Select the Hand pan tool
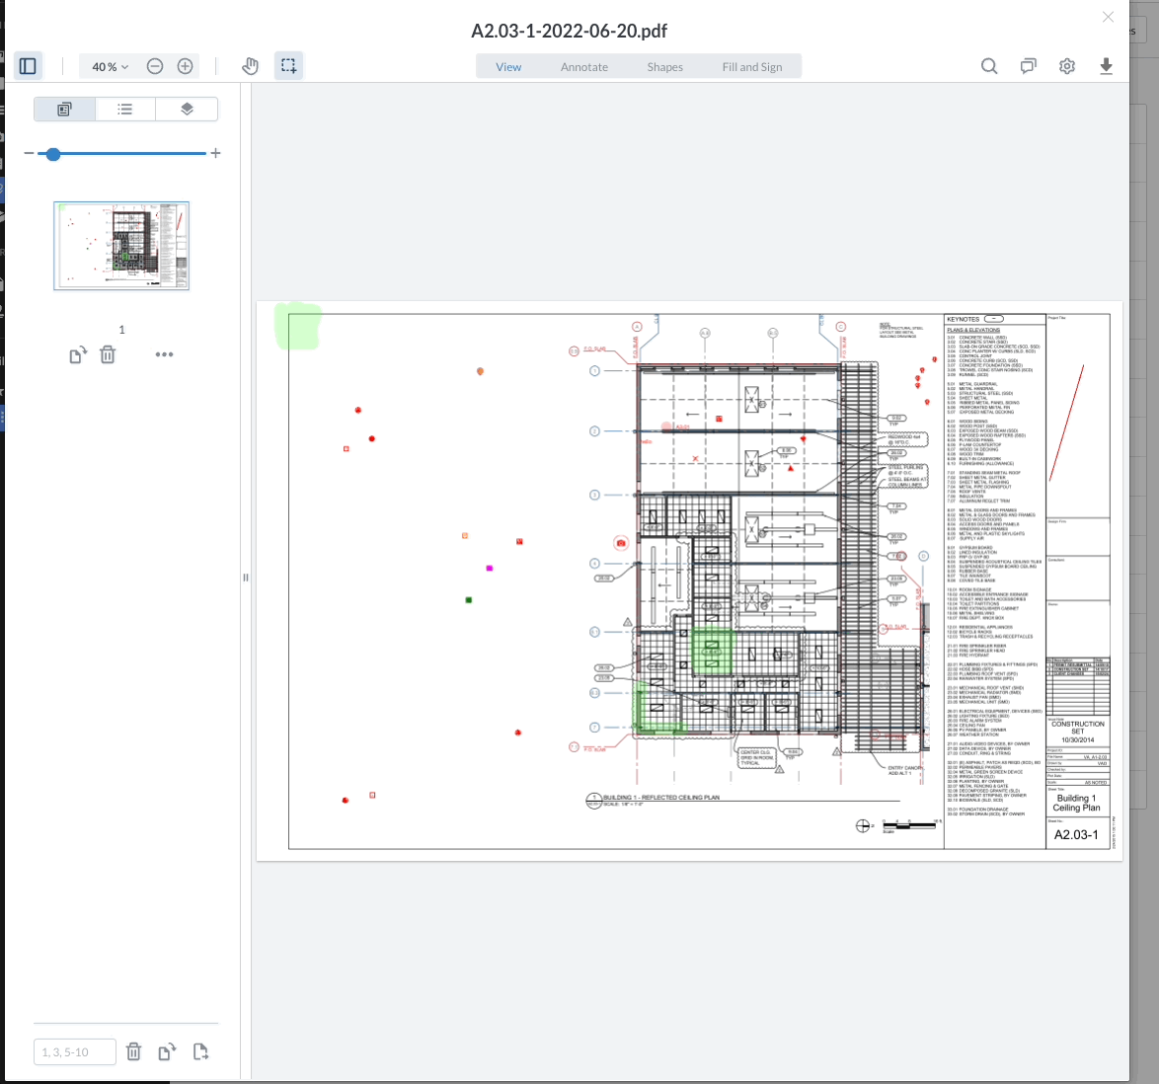Screen dimensions: 1159x1084 point(250,65)
